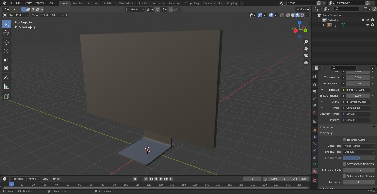Open the Output properties tab

coord(315,92)
